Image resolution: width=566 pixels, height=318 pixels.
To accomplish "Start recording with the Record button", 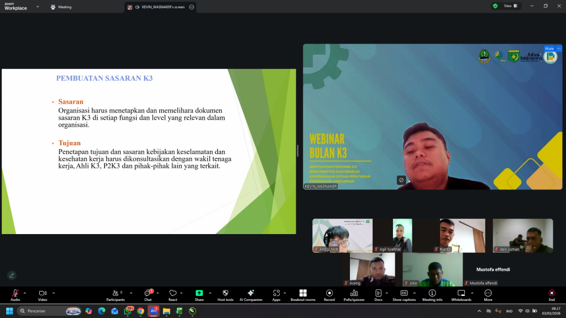I will 329,294.
